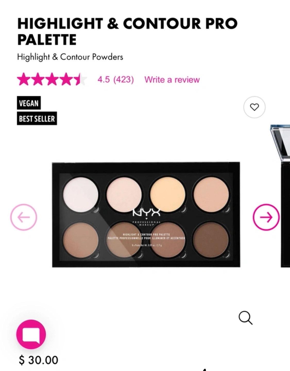This screenshot has height=371, width=290.
Task: Go to previous product image arrow
Action: pyautogui.click(x=24, y=217)
